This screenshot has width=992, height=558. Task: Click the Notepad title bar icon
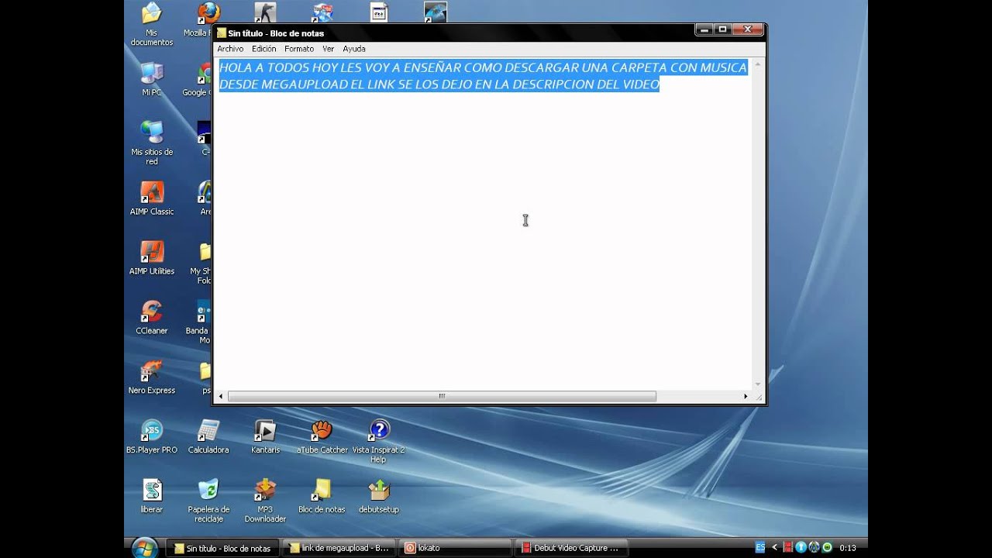(222, 33)
